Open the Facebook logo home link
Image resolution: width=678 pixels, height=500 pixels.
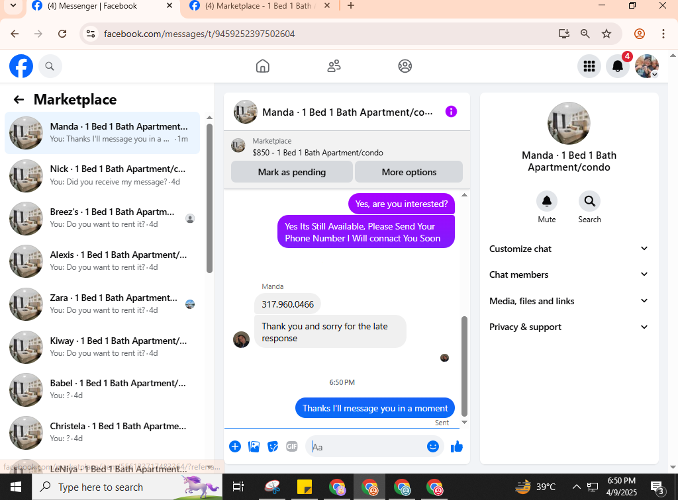tap(21, 66)
